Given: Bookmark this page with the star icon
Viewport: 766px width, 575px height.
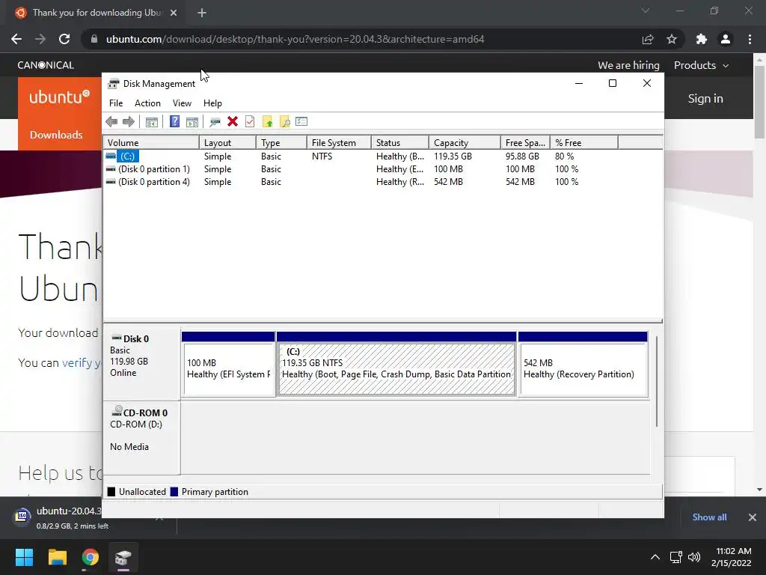Looking at the screenshot, I should point(672,39).
